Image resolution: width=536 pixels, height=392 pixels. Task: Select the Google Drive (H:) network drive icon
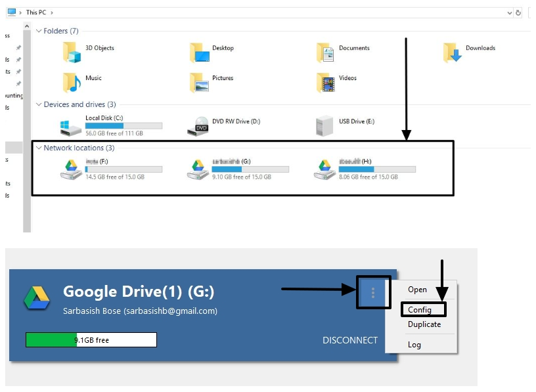tap(324, 169)
